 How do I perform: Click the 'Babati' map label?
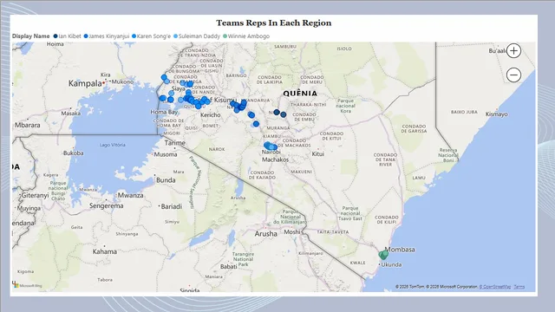point(229,267)
